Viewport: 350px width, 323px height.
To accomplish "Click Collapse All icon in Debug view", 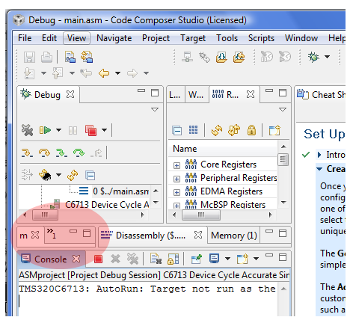I will (90, 176).
